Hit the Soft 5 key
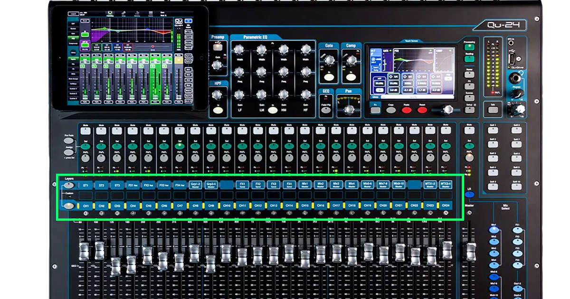This screenshot has width=570, height=299. tap(493, 187)
